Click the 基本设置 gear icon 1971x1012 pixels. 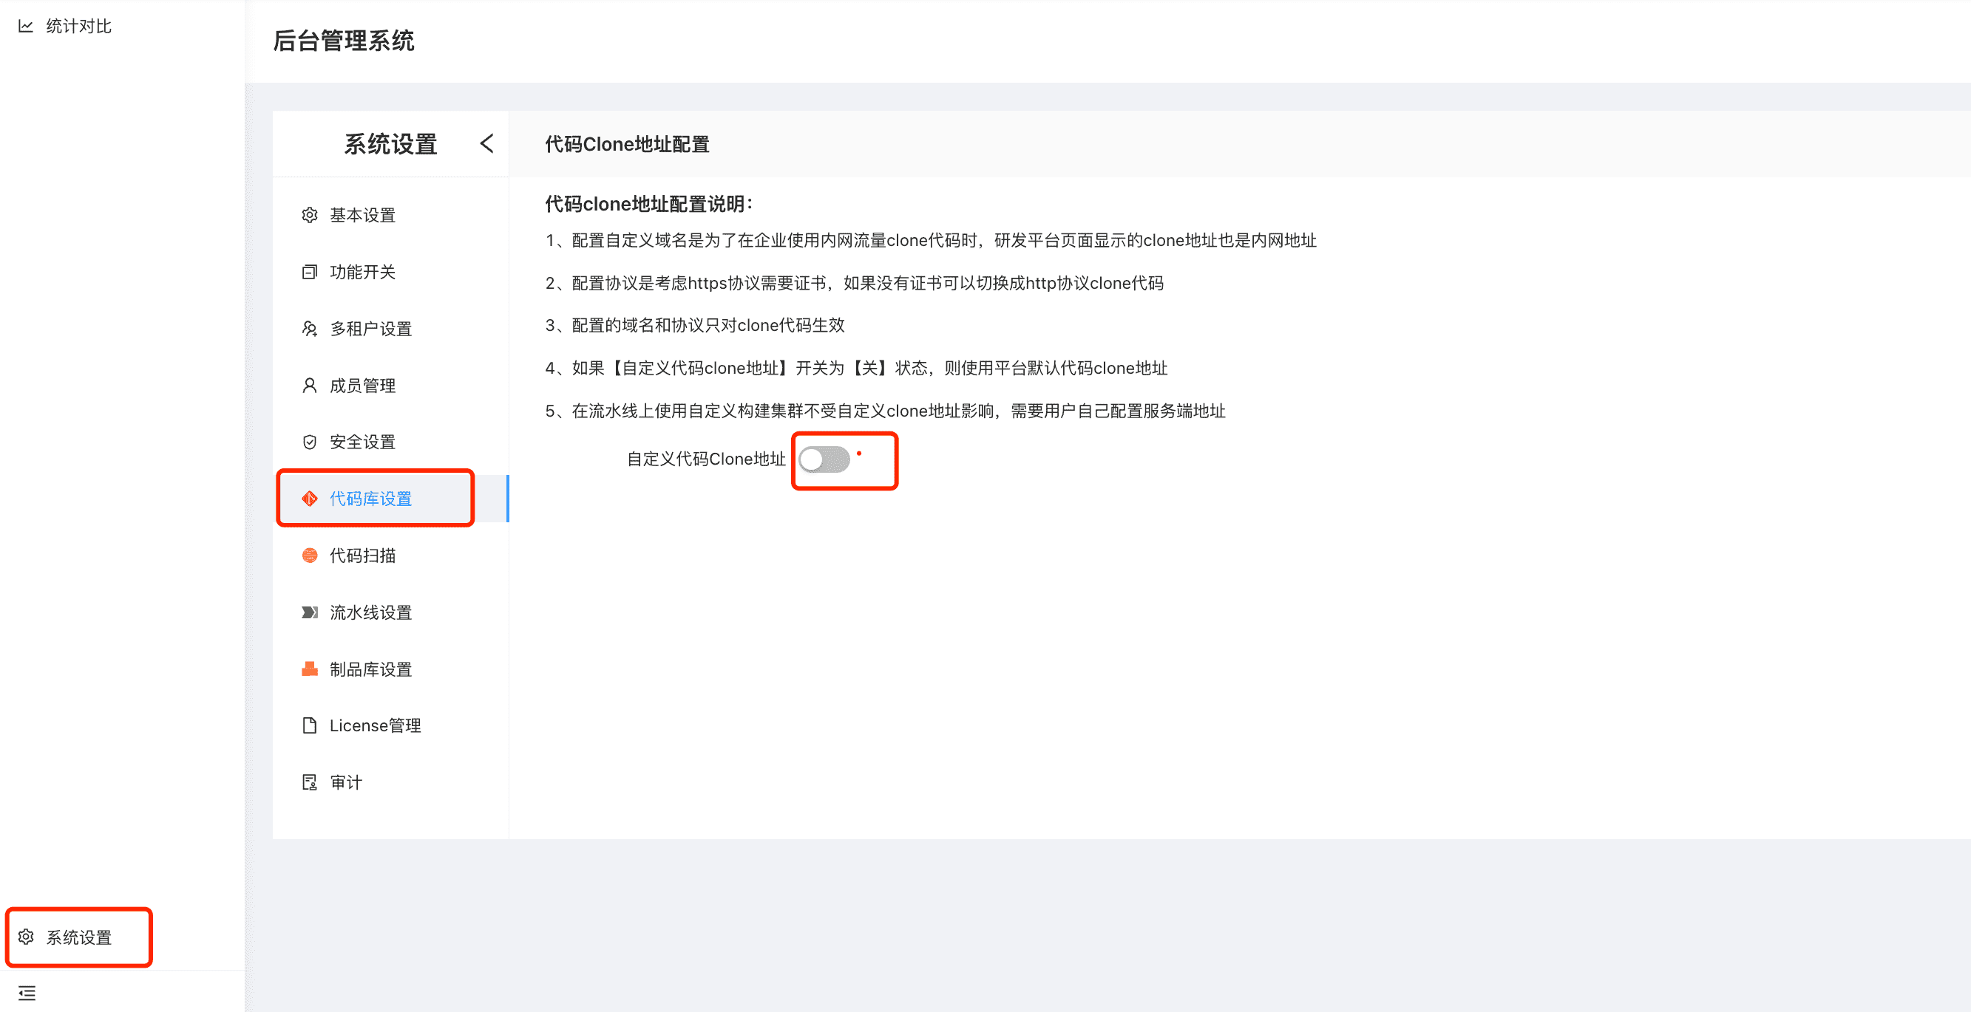point(309,215)
